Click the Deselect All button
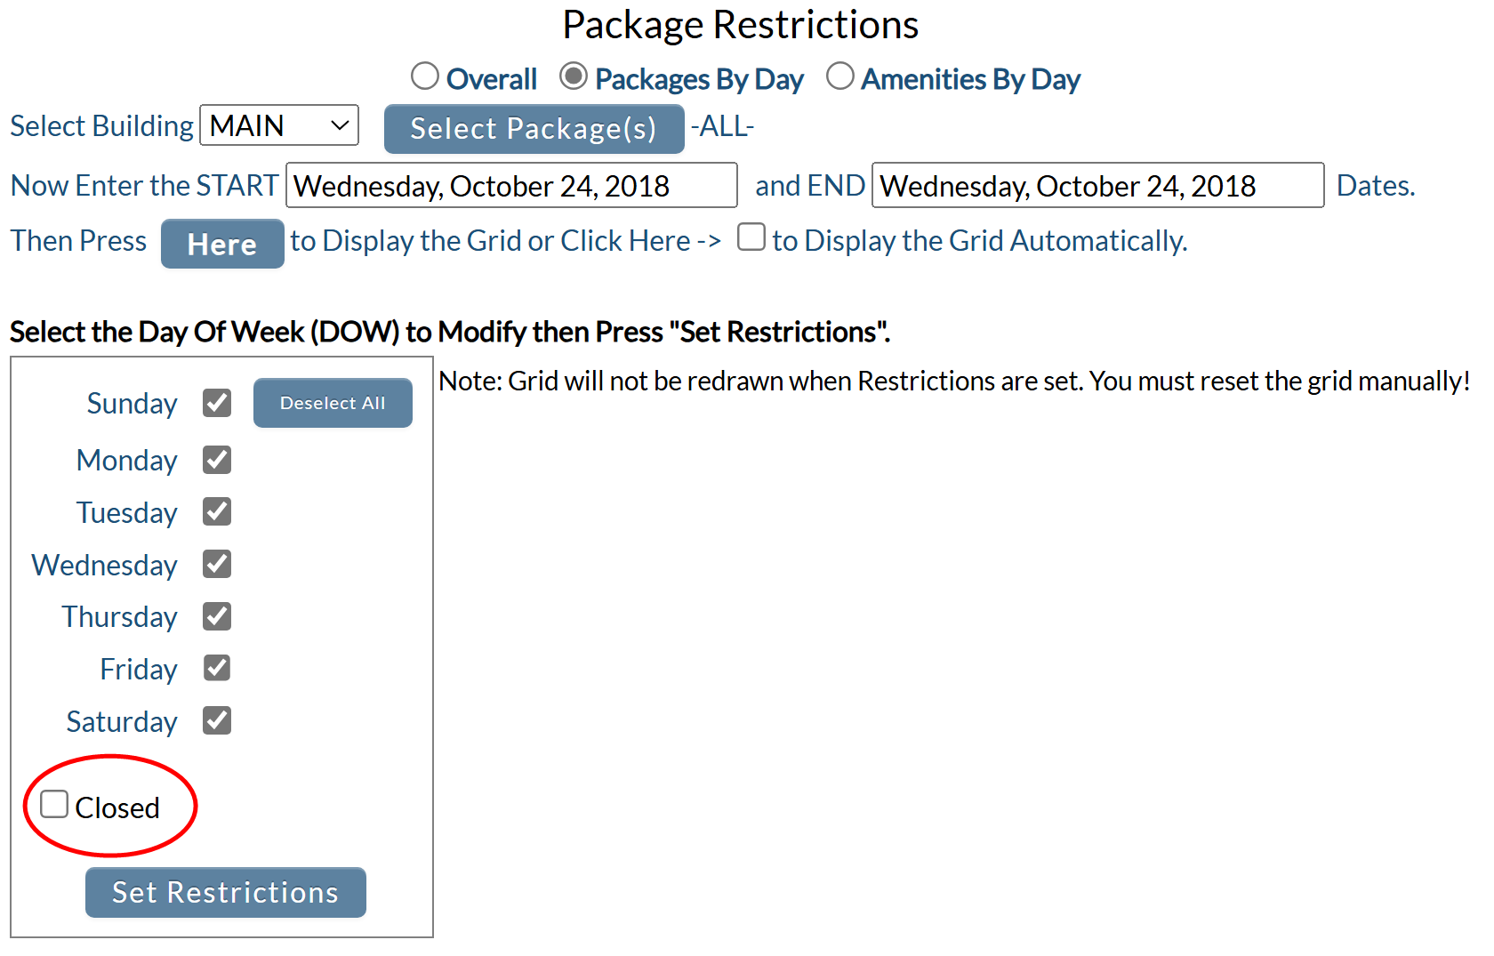 click(333, 403)
